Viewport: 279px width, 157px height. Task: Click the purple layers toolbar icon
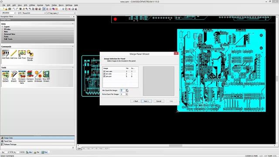[54, 9]
